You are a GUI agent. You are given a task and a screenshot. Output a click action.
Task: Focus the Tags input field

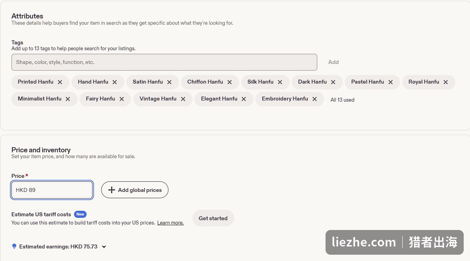[x=164, y=62]
